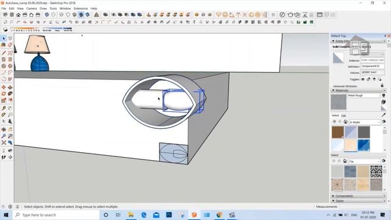Screen dimensions: 391x220
Task: Click materials Back arrow button
Action: 334,122
